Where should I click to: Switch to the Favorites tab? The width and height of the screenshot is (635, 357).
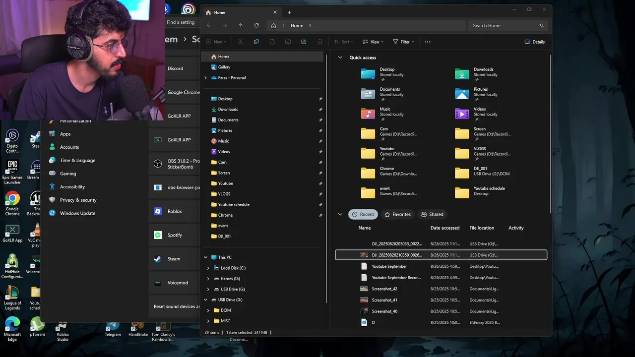[x=397, y=214]
